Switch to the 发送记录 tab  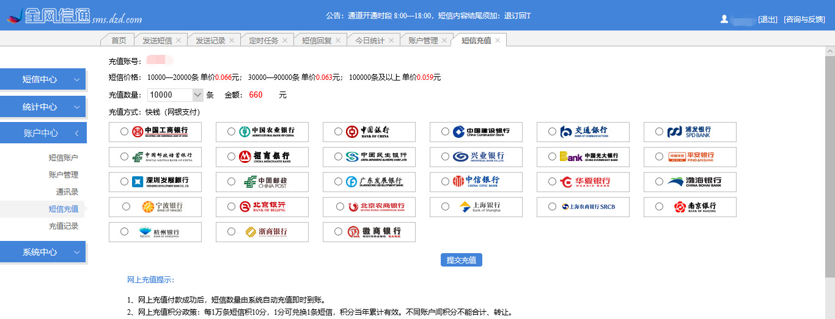coord(210,40)
